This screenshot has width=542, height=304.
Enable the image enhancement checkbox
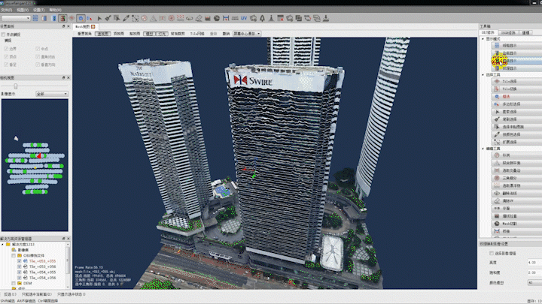click(x=491, y=254)
